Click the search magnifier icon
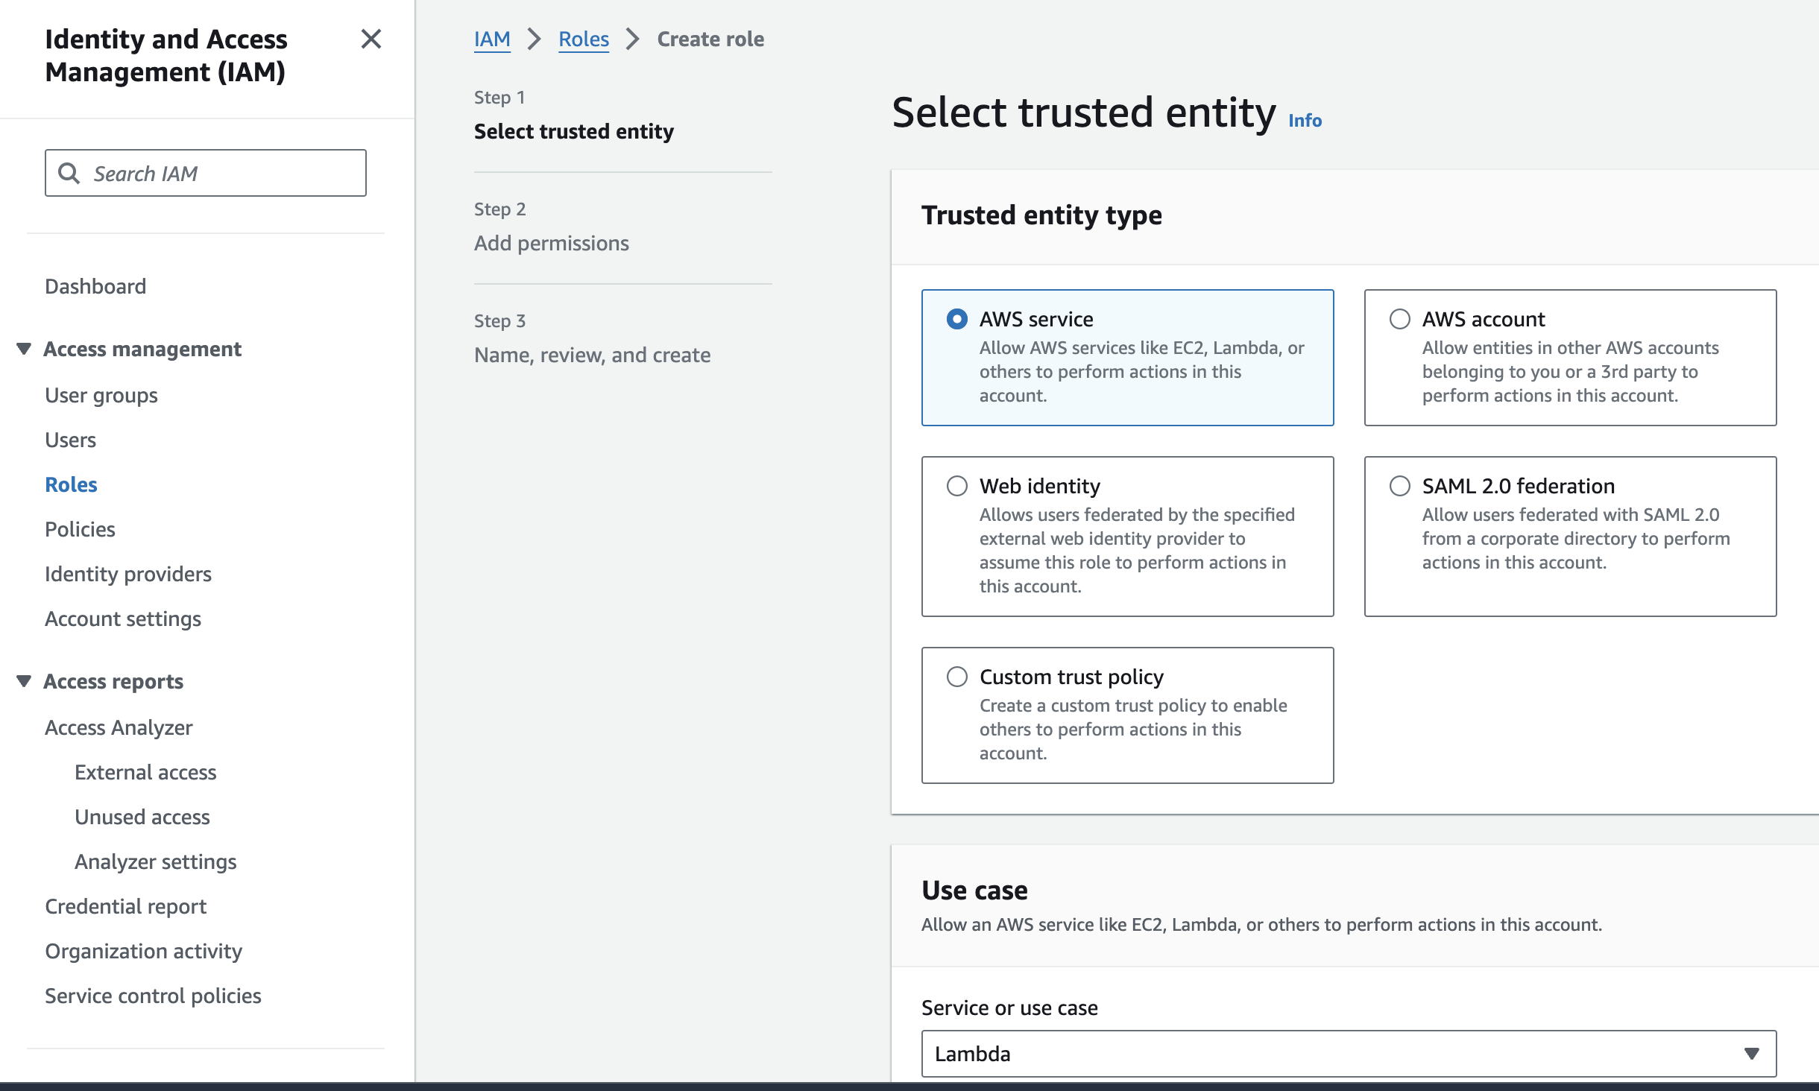The image size is (1819, 1091). [x=69, y=173]
